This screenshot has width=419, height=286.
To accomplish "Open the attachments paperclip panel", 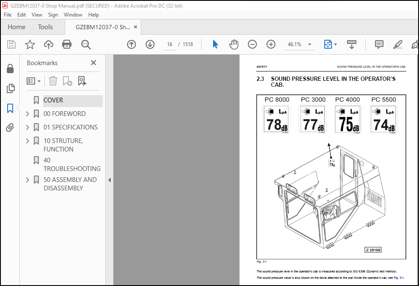I will (10, 127).
